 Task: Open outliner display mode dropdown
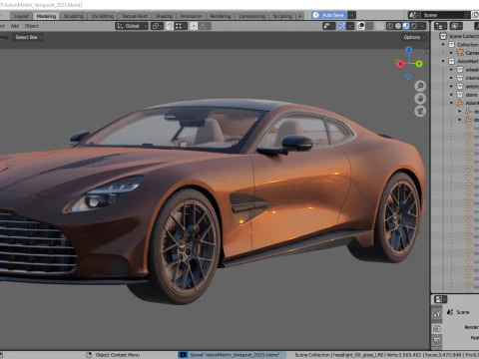pyautogui.click(x=456, y=26)
